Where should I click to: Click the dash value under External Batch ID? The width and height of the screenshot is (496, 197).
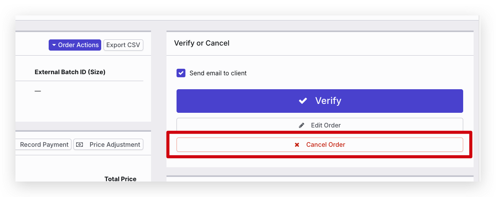point(37,91)
